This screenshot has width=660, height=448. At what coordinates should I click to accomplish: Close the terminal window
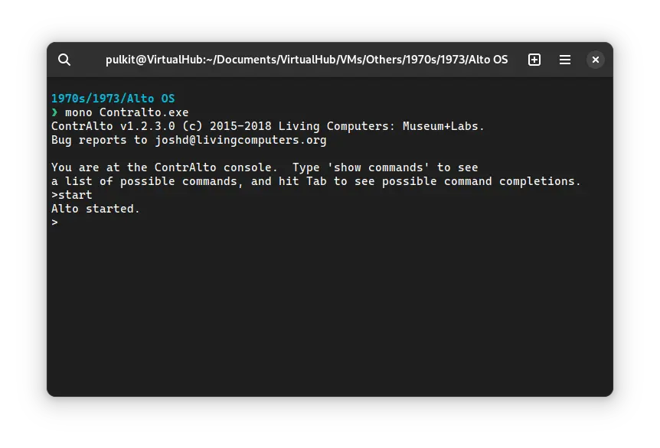(x=596, y=60)
